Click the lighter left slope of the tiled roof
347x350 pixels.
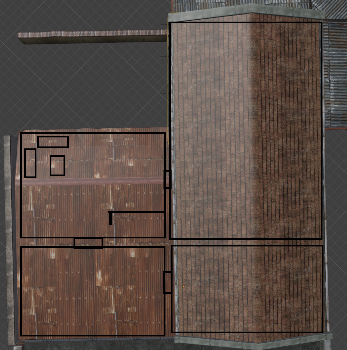point(210,129)
